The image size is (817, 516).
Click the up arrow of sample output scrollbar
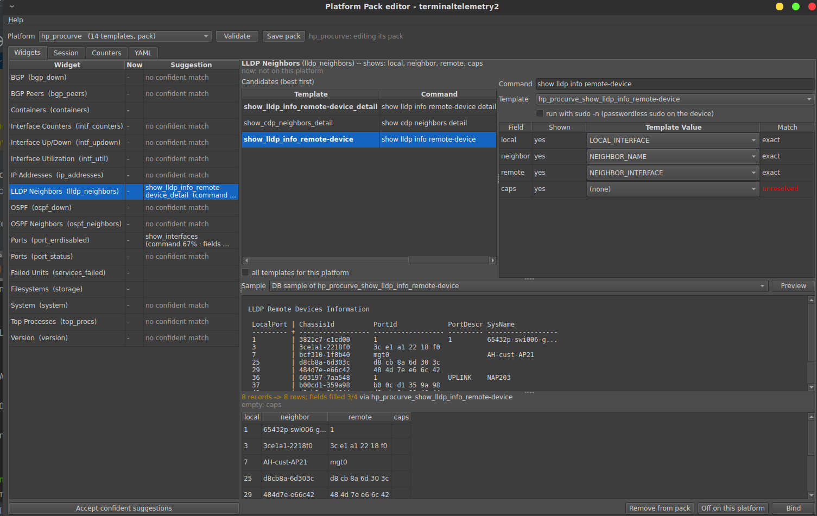[x=811, y=300]
